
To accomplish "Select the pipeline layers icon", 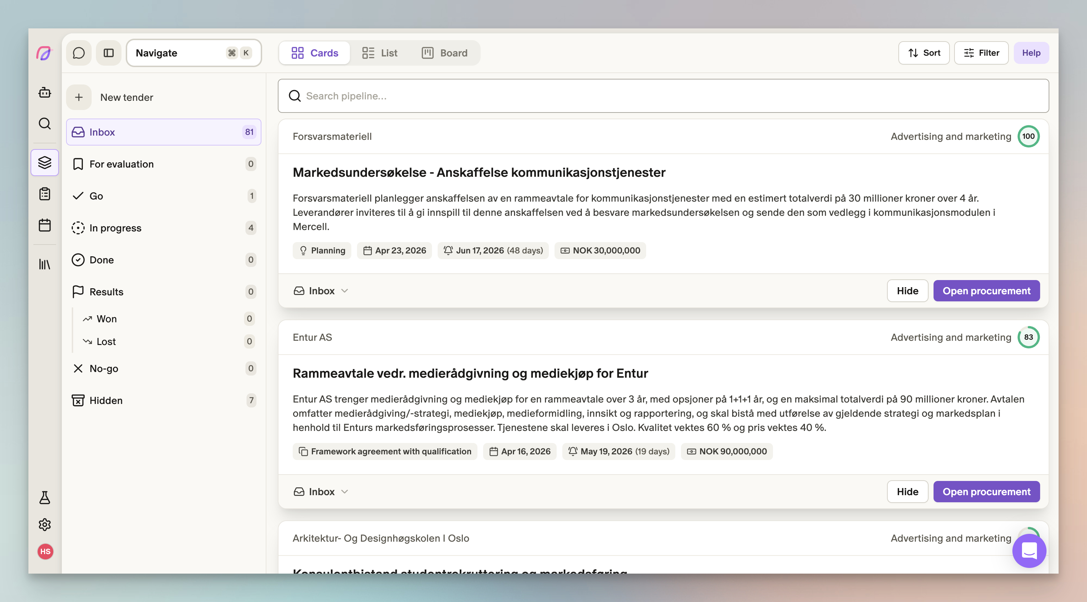I will click(45, 162).
